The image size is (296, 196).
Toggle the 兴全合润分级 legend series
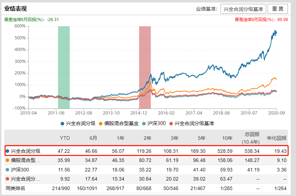click(x=78, y=124)
